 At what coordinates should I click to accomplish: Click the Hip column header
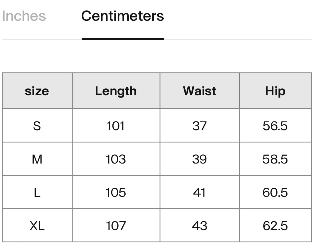tap(275, 91)
